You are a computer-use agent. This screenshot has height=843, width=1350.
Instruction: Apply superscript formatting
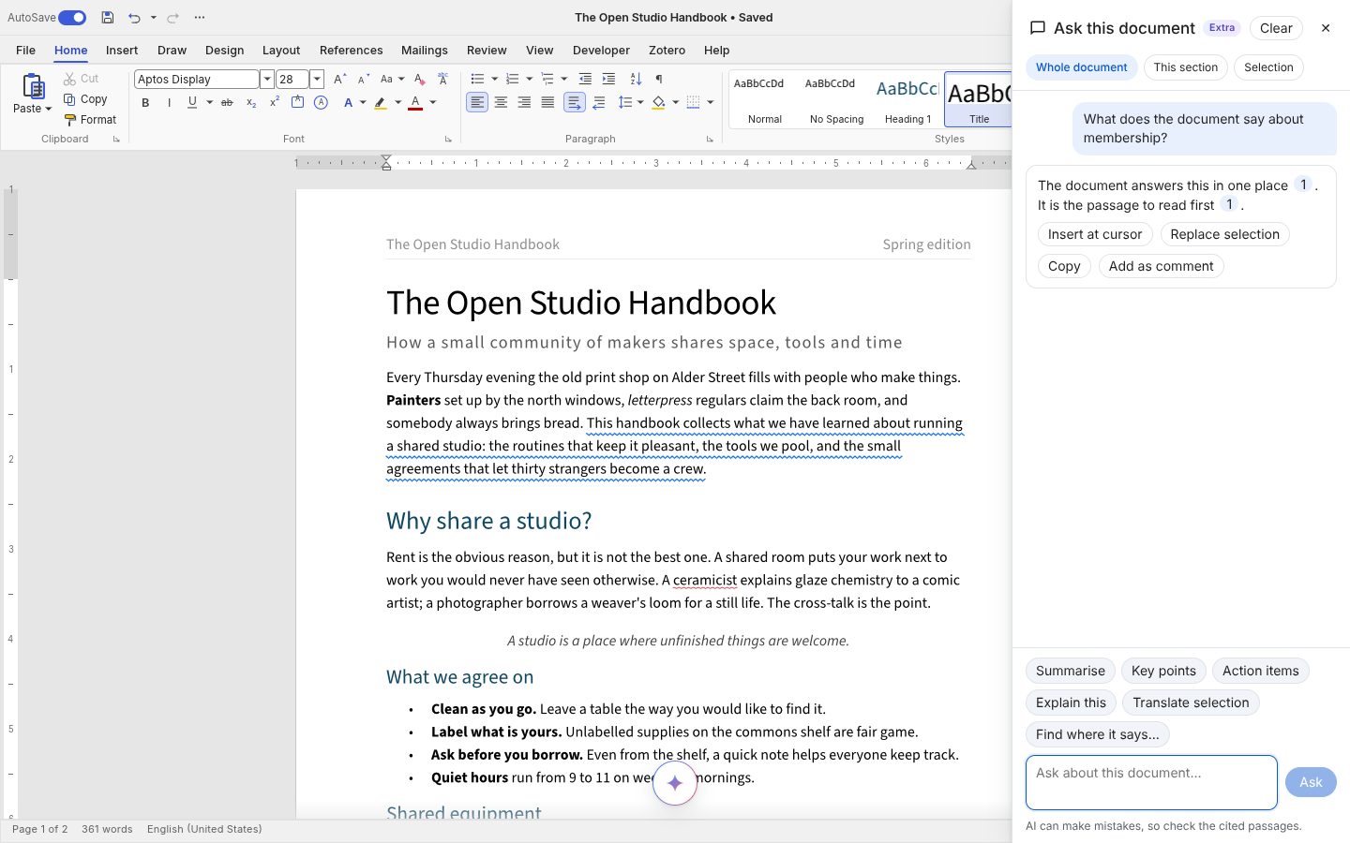point(274,103)
